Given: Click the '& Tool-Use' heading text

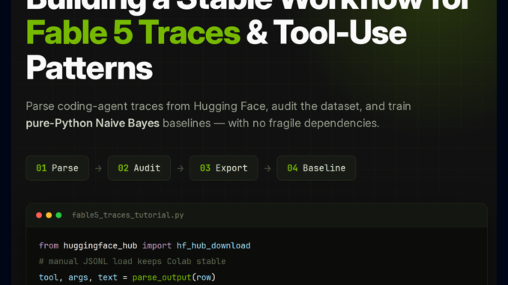Looking at the screenshot, I should click(326, 32).
